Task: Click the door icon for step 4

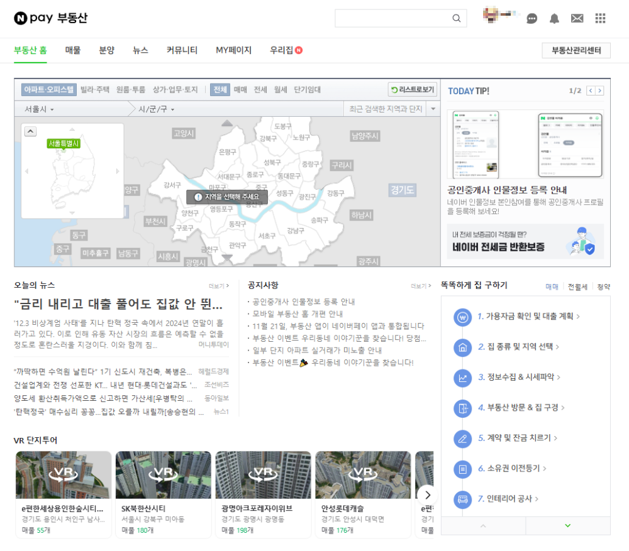Action: coord(462,408)
